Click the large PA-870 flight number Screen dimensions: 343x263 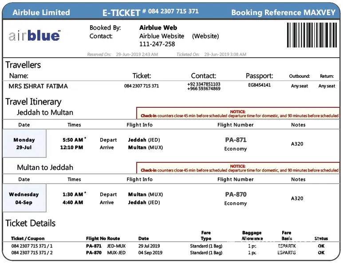[236, 194]
